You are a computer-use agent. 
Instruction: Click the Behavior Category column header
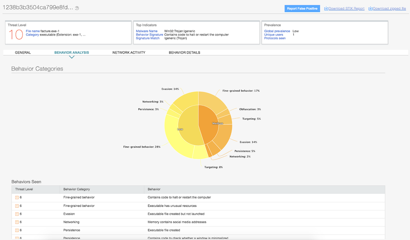77,189
